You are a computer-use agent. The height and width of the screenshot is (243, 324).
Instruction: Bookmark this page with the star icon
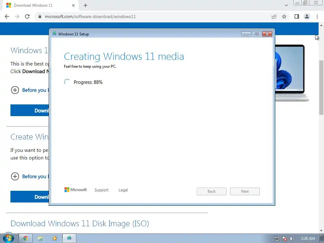(x=284, y=16)
